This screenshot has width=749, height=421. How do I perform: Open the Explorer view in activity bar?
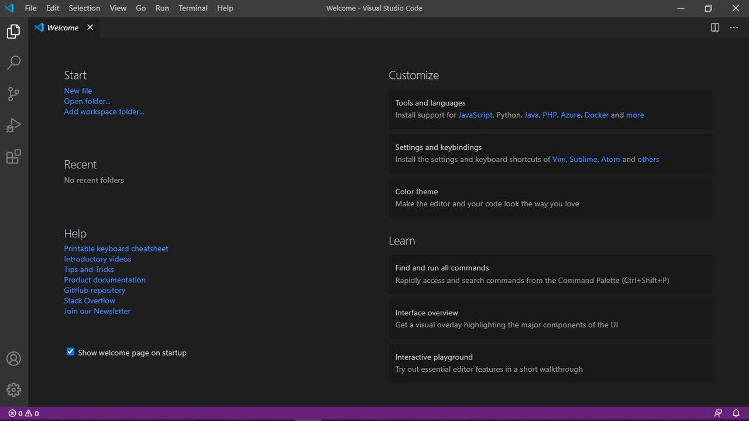[x=13, y=31]
